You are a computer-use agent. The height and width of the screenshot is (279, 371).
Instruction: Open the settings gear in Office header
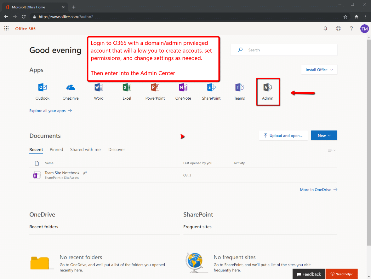click(x=338, y=28)
